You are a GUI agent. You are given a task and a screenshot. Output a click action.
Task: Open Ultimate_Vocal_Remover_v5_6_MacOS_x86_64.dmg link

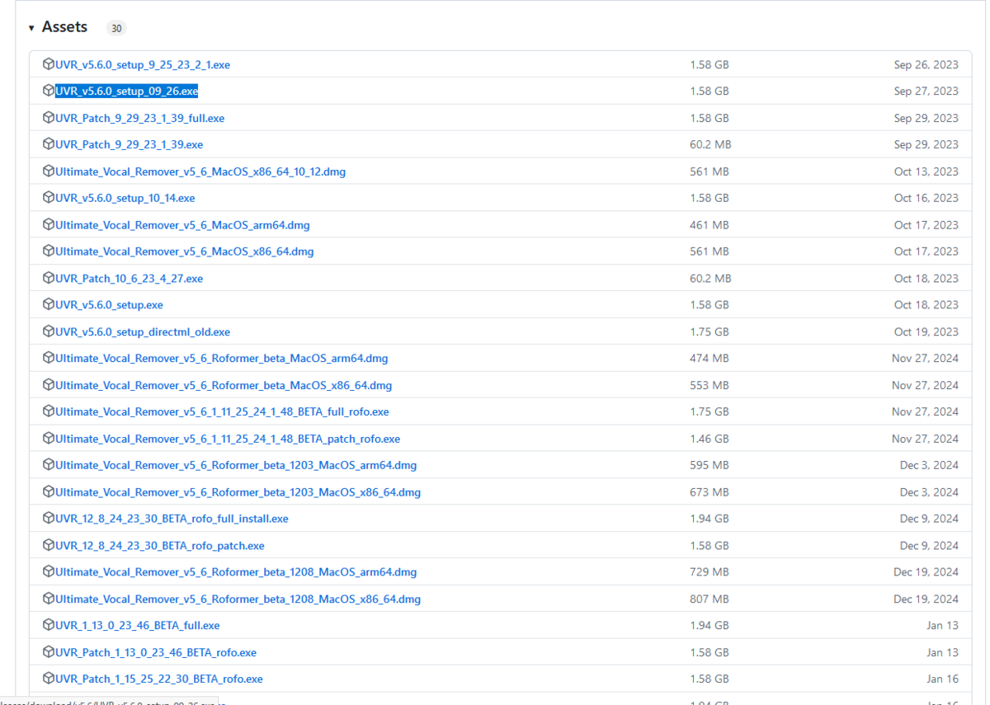pyautogui.click(x=185, y=251)
